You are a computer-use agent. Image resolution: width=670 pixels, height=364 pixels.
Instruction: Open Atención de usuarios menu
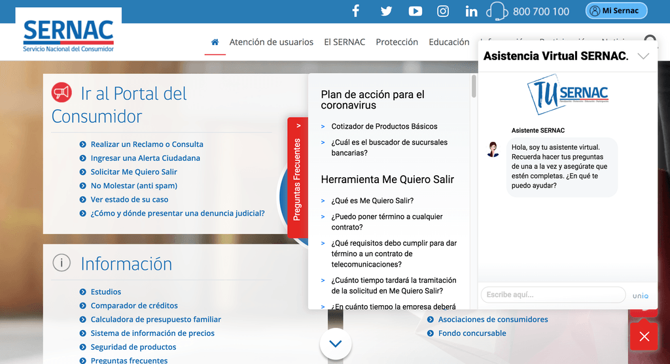pyautogui.click(x=272, y=42)
